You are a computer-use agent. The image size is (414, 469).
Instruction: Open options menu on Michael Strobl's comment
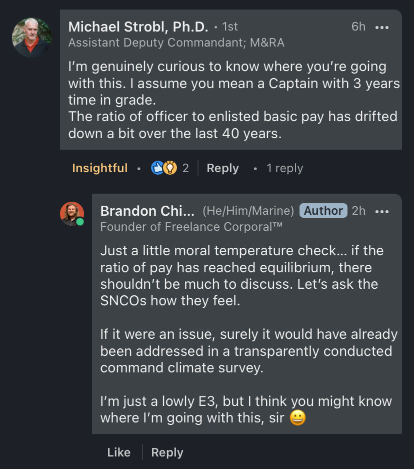tap(382, 28)
